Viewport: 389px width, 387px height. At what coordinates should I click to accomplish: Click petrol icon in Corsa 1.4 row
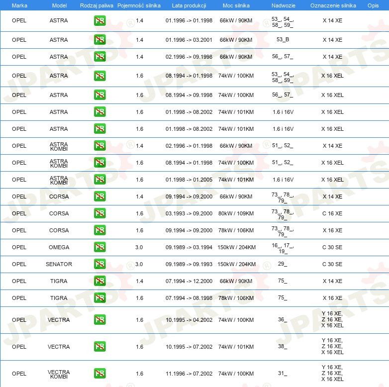[99, 196]
